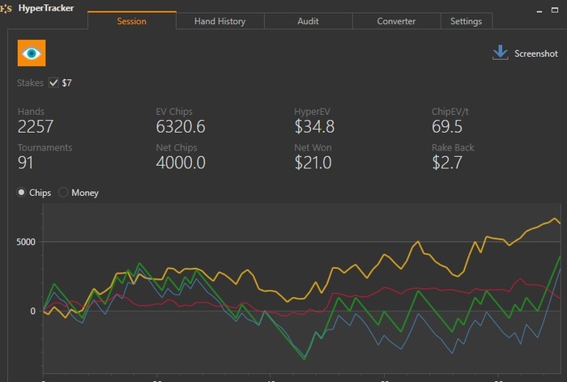
Task: Click the Rake Back label
Action: pos(453,147)
